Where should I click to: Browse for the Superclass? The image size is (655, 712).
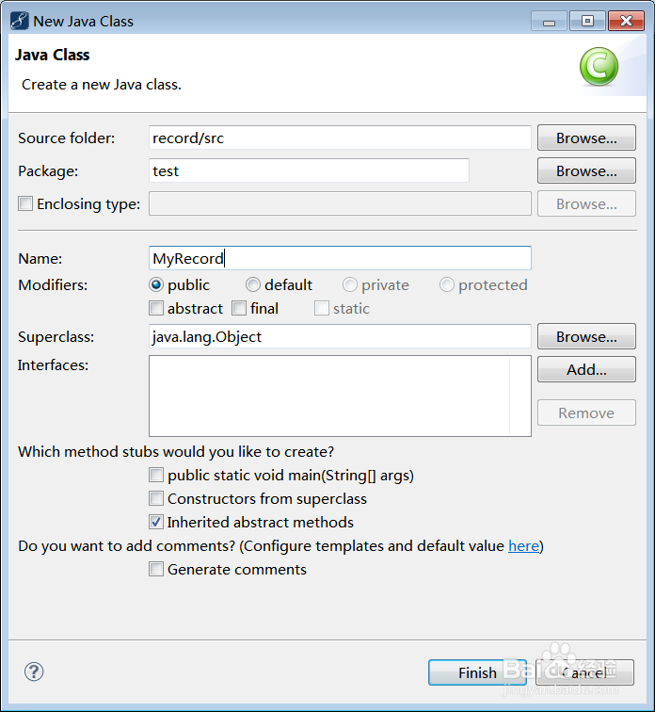tap(586, 336)
